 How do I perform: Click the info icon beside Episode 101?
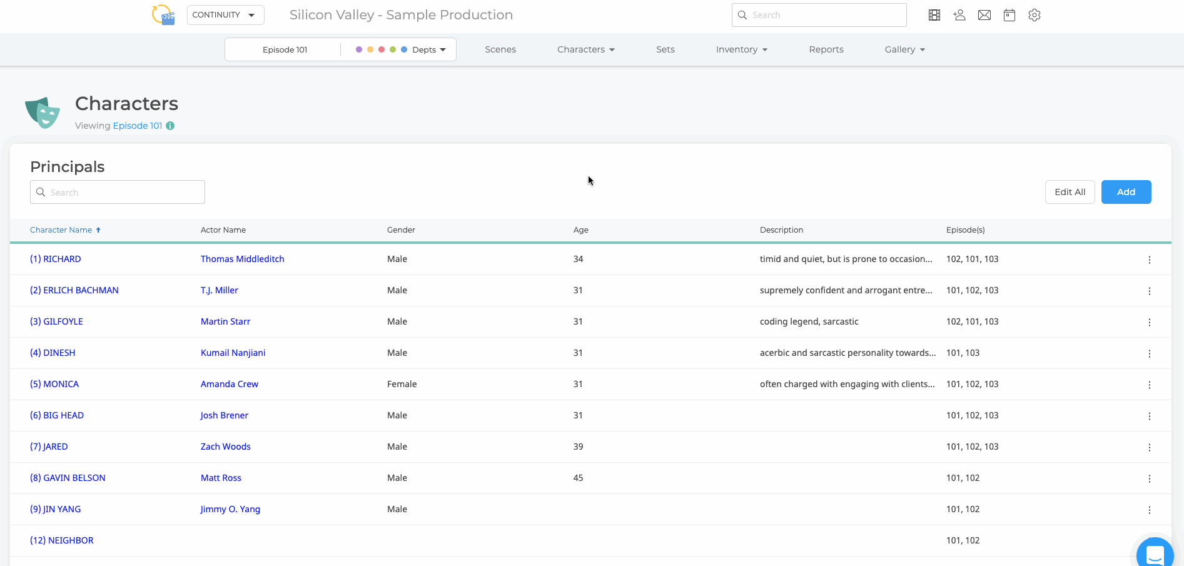170,126
